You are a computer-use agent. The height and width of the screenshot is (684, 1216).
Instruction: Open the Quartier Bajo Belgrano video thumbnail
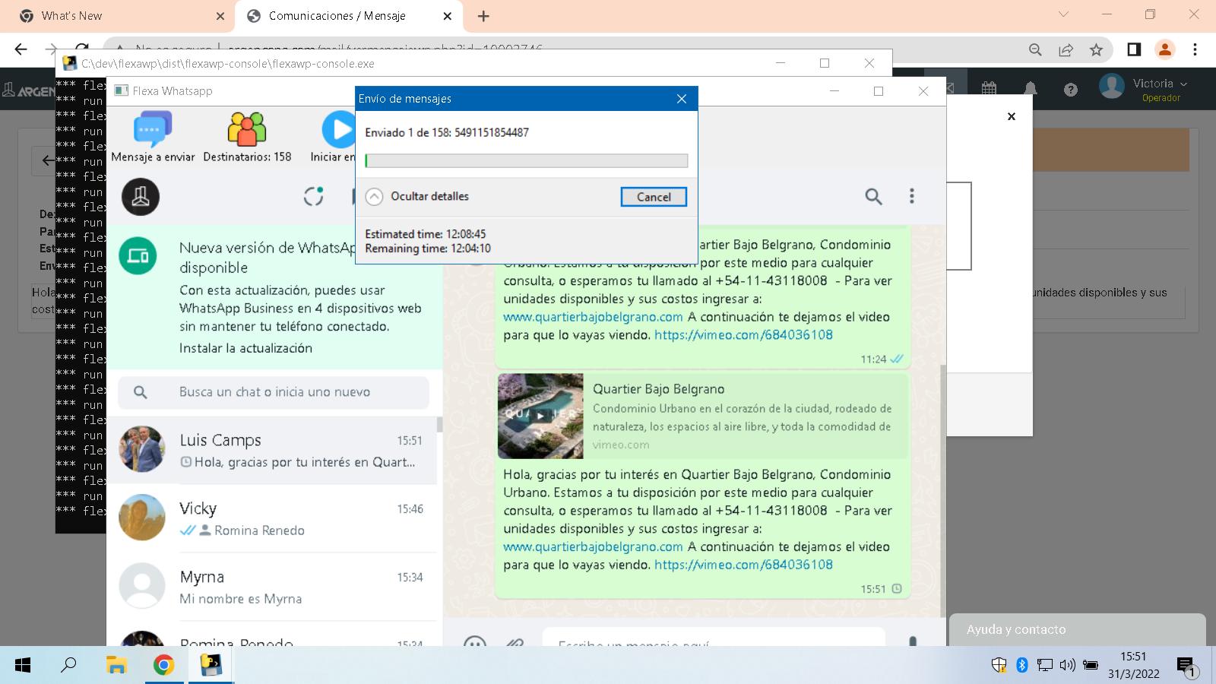point(540,416)
